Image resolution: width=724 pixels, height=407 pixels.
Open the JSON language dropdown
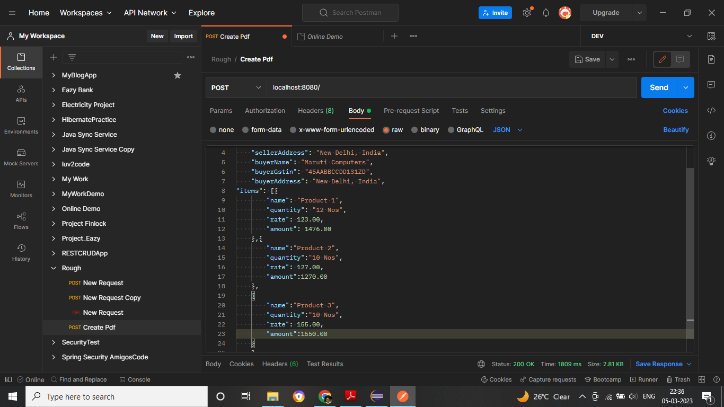pos(507,129)
